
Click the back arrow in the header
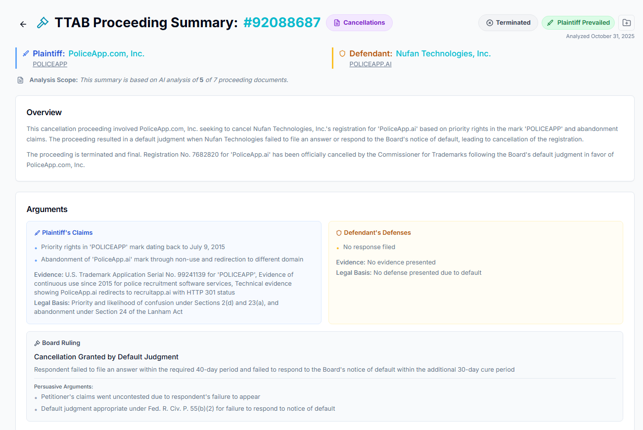click(23, 23)
